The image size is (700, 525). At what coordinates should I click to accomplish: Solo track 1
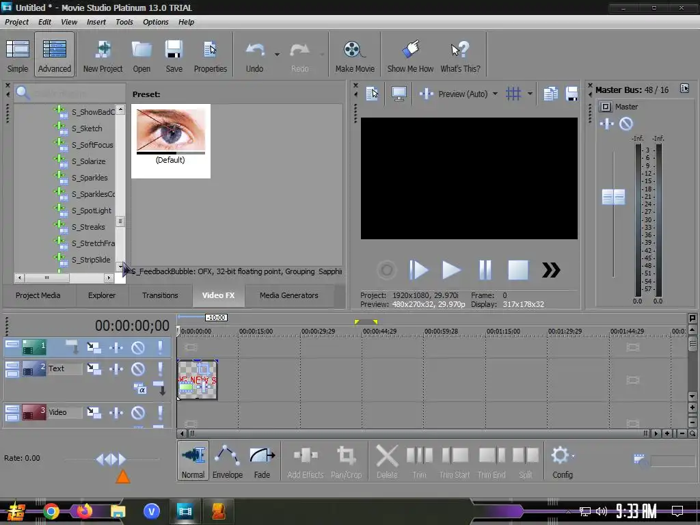[x=160, y=348]
